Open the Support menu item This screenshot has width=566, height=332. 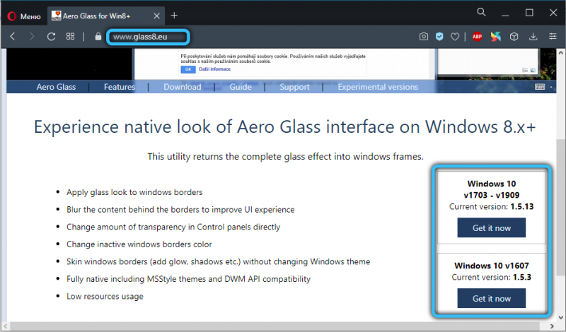[294, 87]
